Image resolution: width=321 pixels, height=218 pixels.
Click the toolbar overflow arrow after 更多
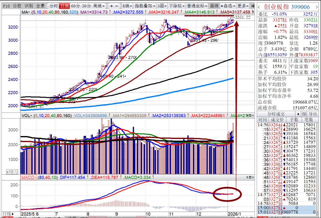tap(252, 6)
